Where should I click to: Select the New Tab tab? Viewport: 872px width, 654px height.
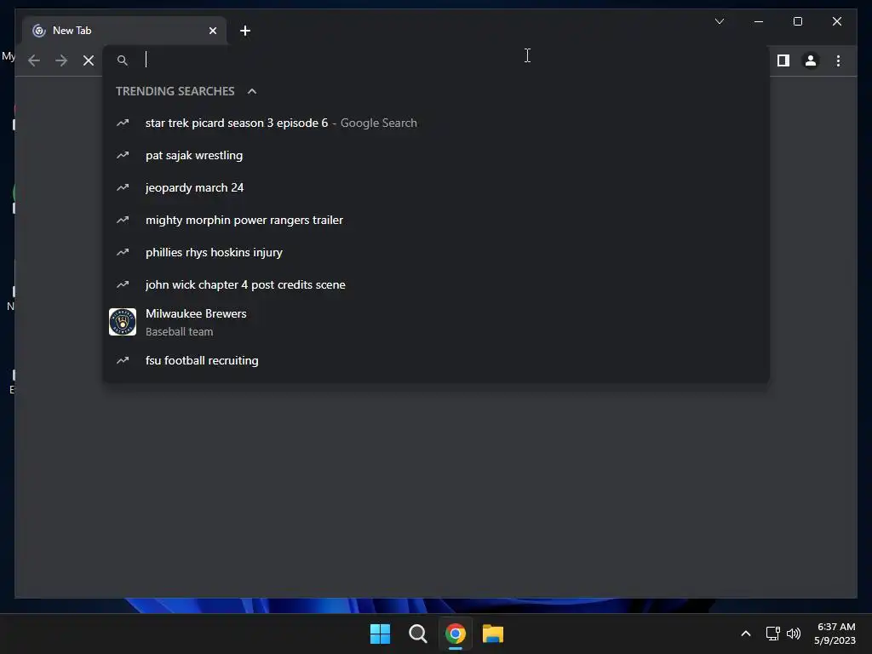click(x=124, y=31)
